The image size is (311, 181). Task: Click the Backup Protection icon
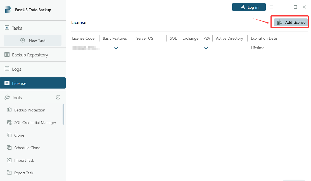coord(9,110)
